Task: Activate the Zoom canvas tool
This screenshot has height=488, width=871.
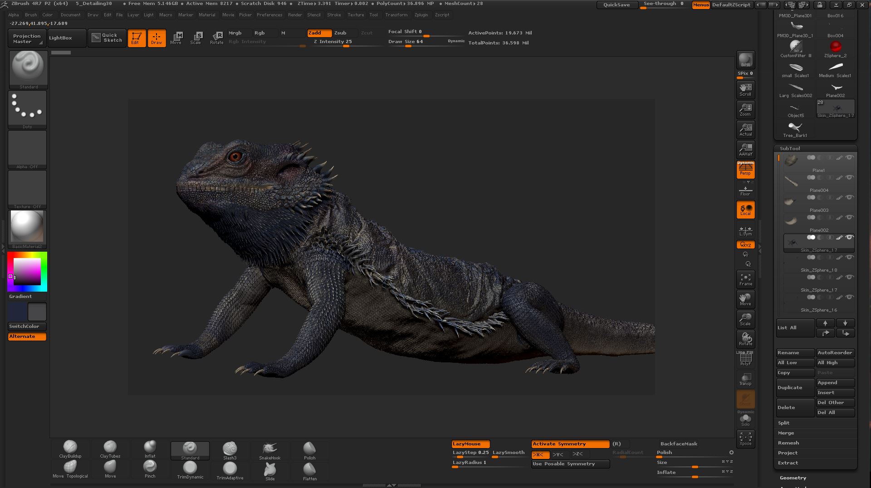Action: (x=745, y=109)
